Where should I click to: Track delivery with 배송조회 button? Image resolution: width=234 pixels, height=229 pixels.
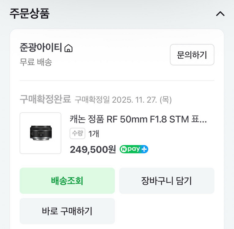click(x=67, y=181)
